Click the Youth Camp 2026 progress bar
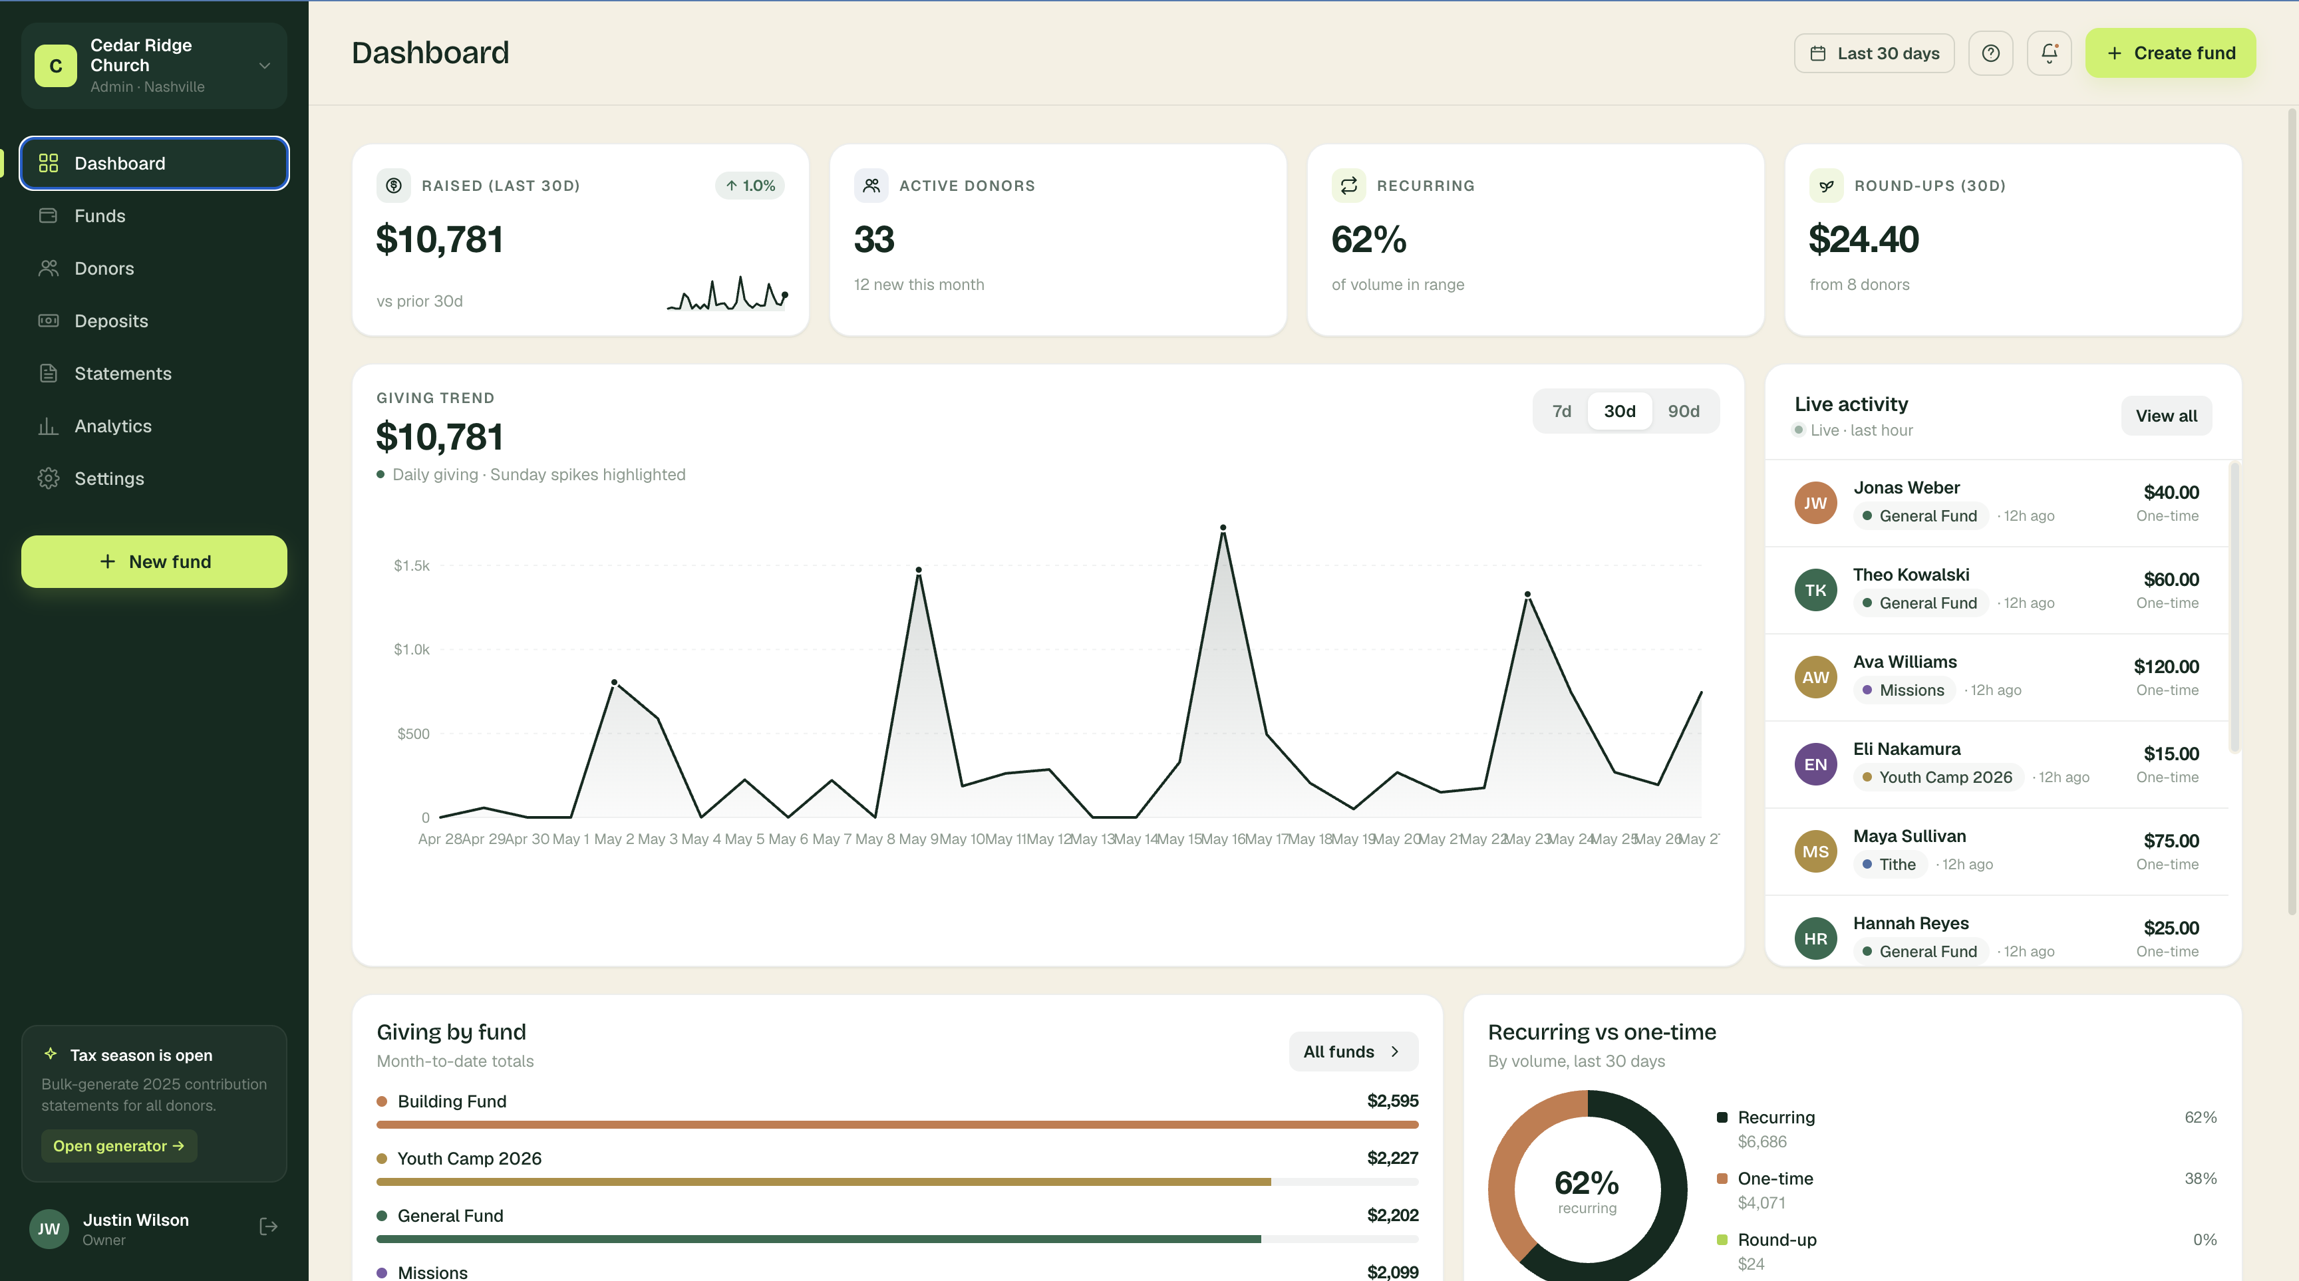The width and height of the screenshot is (2299, 1281). (897, 1182)
